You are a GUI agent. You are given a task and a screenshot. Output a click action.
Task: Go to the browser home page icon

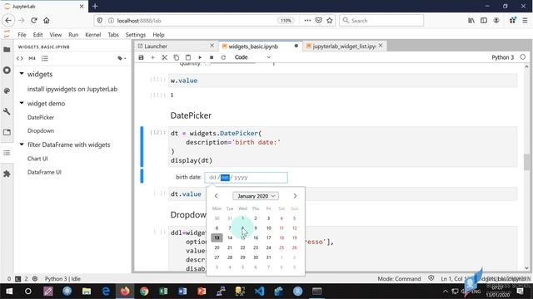[47, 20]
